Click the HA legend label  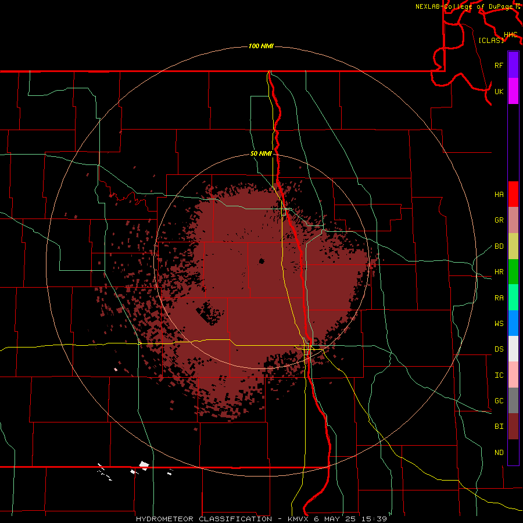499,195
